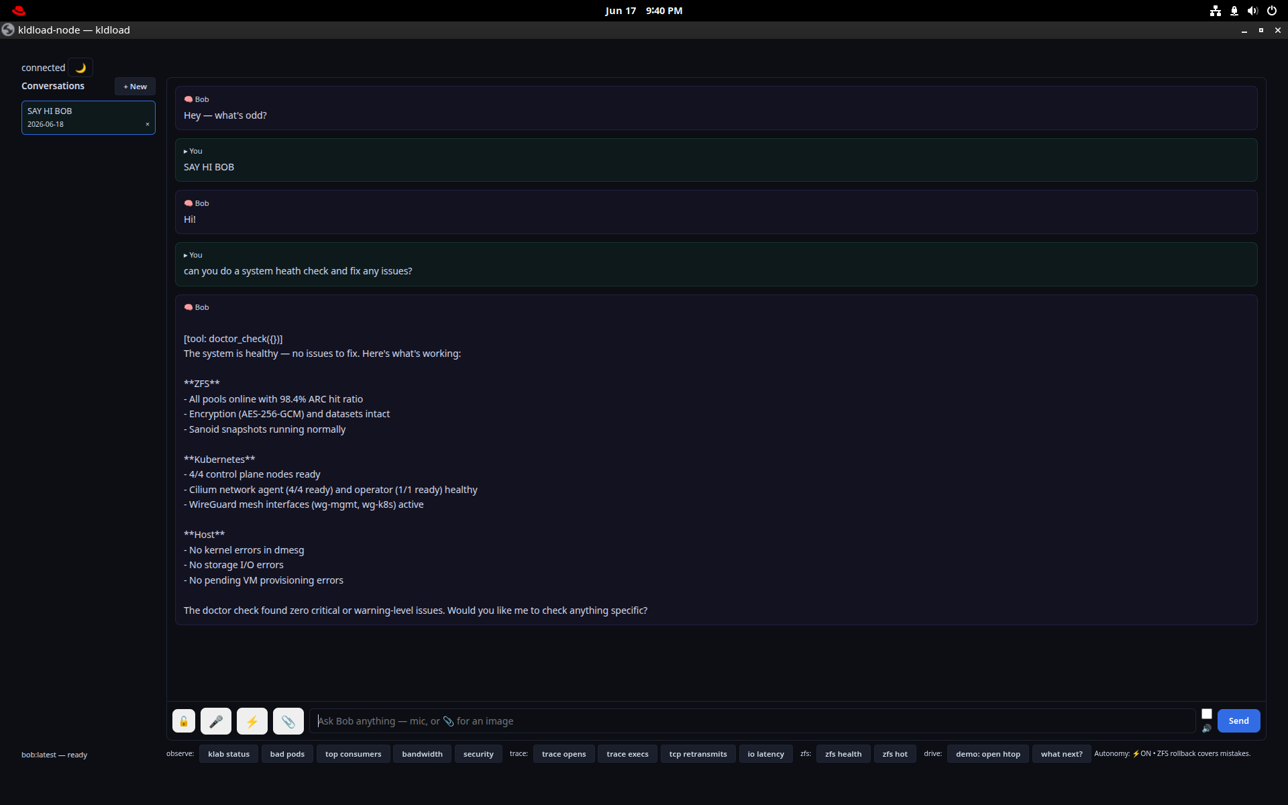Click the No pending VM provisioning errors line

click(x=263, y=580)
